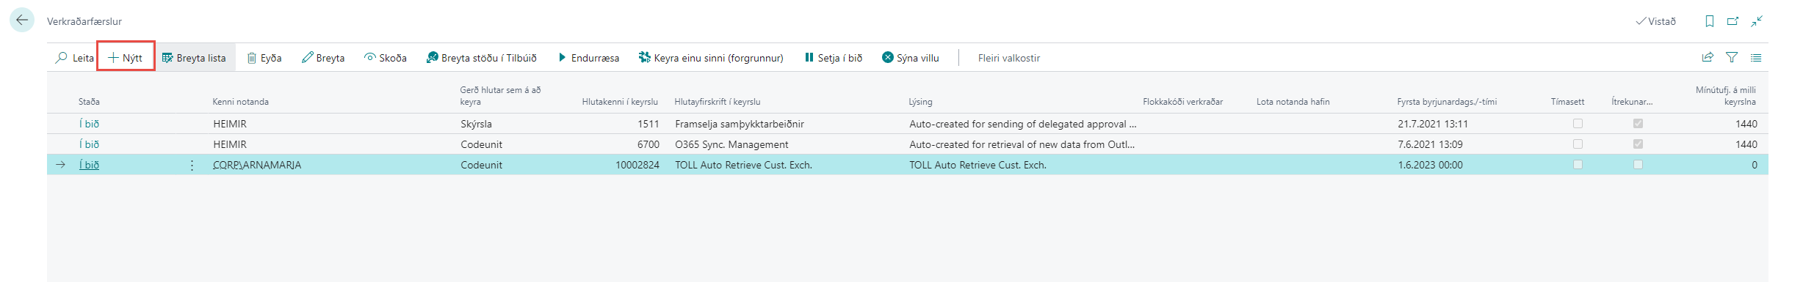
Task: Bookmark this page
Action: [1710, 21]
